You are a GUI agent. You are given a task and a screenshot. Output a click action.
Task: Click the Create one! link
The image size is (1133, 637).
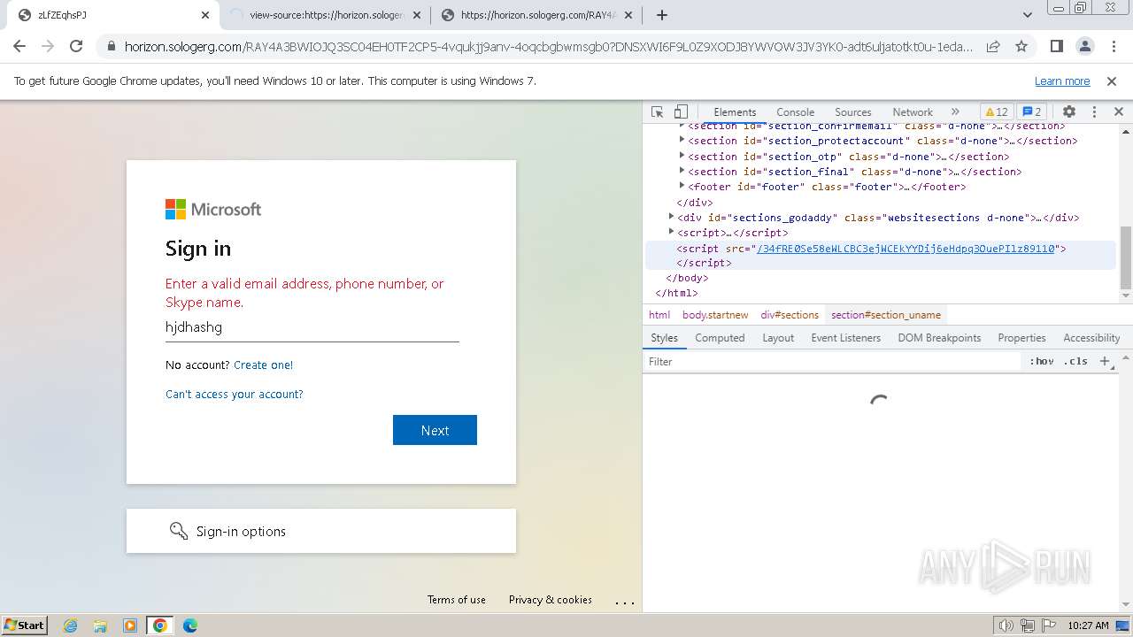pos(263,365)
